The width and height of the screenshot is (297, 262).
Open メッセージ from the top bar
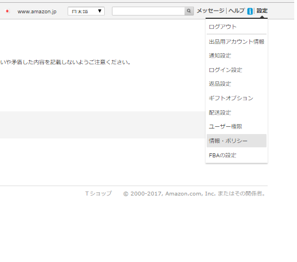pyautogui.click(x=211, y=11)
